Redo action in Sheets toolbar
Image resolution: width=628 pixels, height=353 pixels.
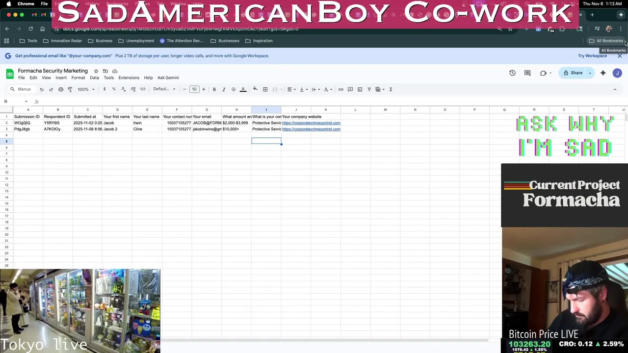pos(51,89)
